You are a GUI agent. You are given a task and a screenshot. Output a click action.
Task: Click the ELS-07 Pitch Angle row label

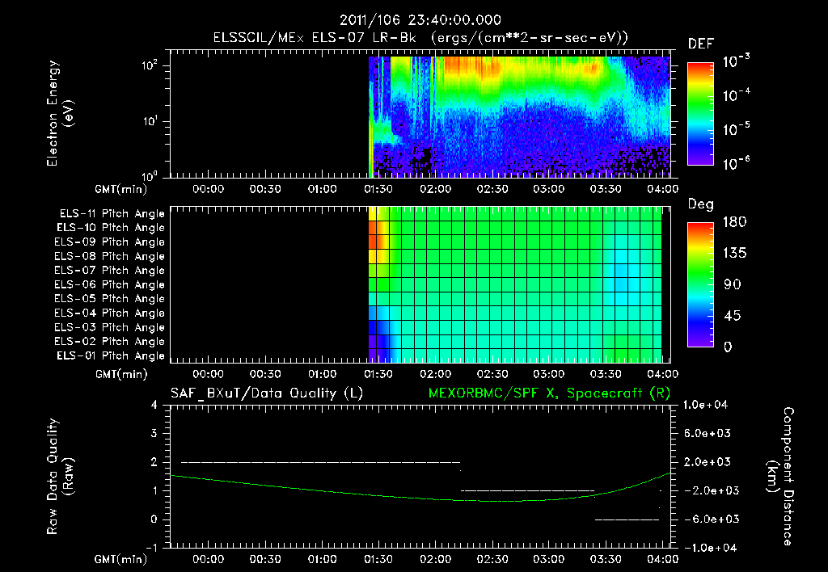click(110, 270)
